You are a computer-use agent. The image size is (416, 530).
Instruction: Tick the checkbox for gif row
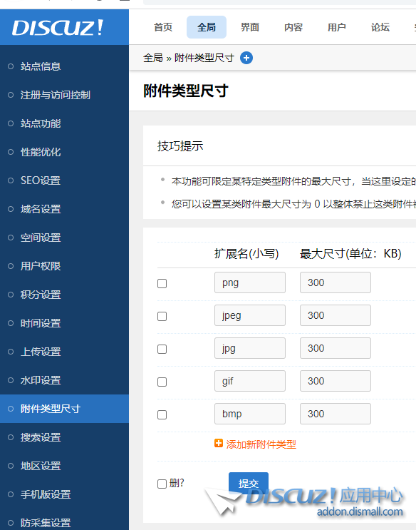pyautogui.click(x=162, y=382)
